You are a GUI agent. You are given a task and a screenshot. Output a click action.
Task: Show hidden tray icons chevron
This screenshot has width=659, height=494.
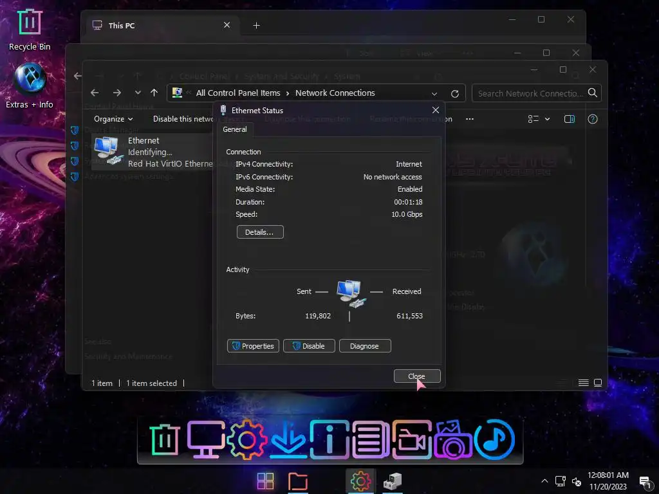pos(544,481)
